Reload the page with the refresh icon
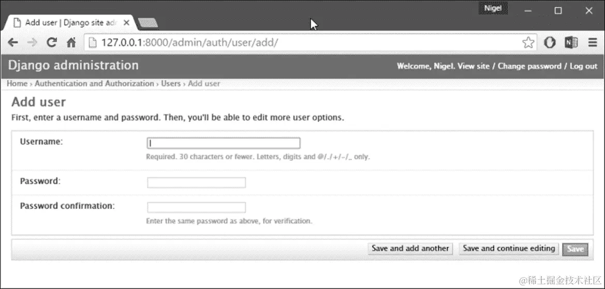 pos(51,42)
